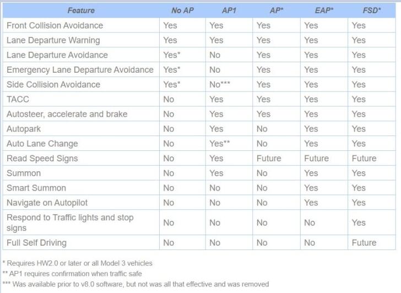Click the "Smart Summon" row label
The width and height of the screenshot is (401, 293).
pyautogui.click(x=36, y=188)
